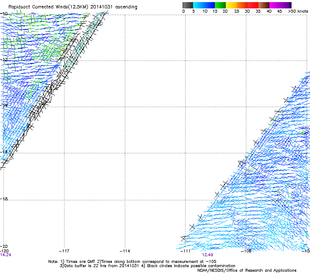Click the 'NOAA/NESDIS/Office of Research and Applications' credit

click(247, 270)
